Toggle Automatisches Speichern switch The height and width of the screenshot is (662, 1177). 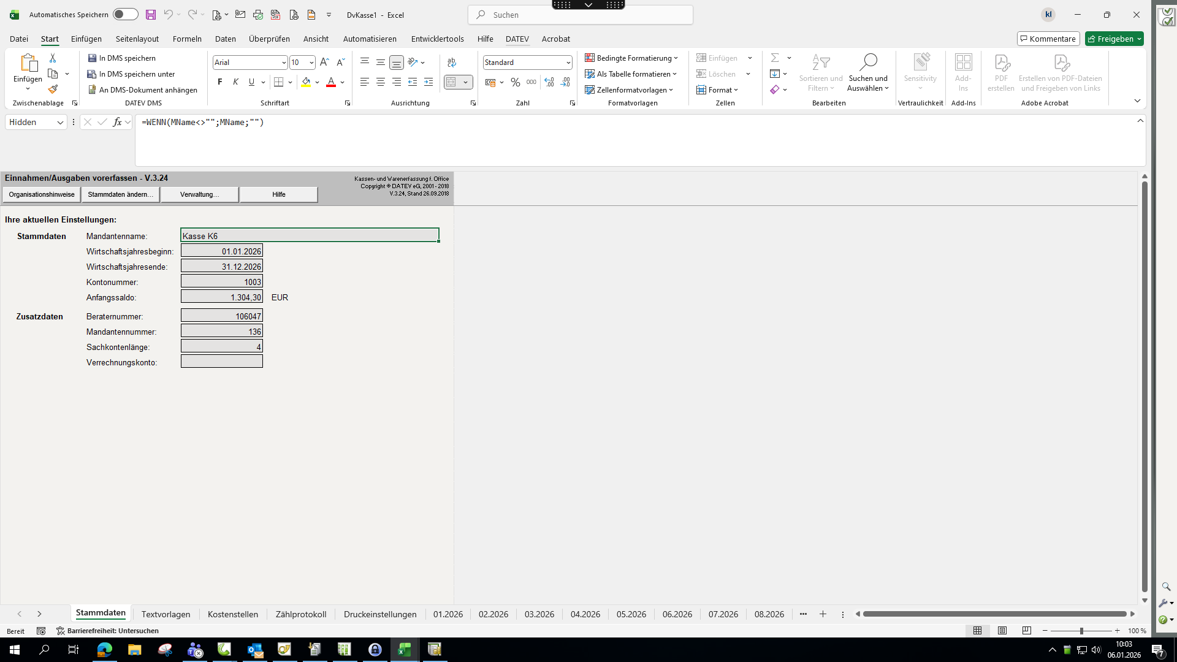(126, 15)
